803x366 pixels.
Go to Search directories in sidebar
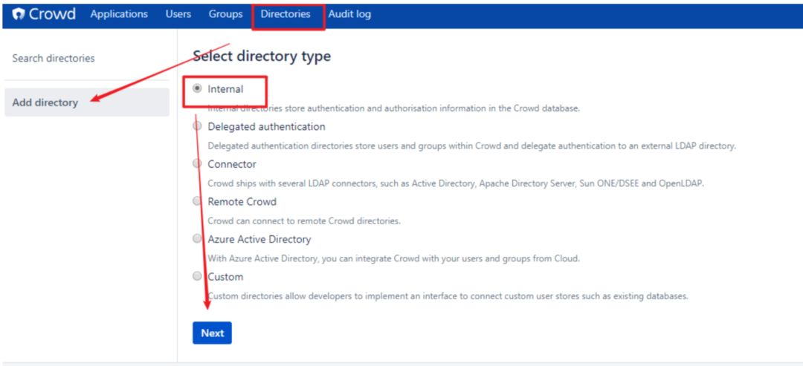tap(54, 58)
